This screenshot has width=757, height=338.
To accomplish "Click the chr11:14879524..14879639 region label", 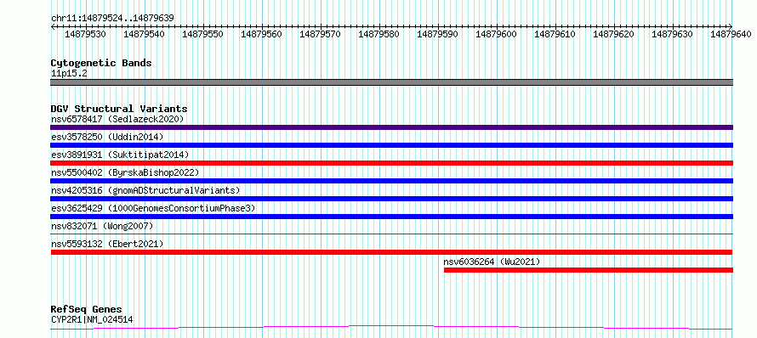I will [112, 18].
